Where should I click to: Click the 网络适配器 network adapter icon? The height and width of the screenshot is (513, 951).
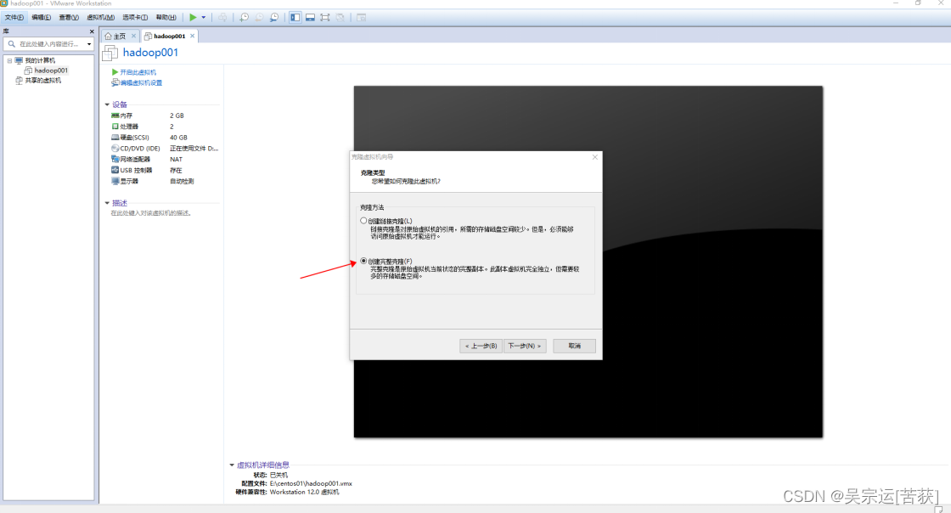coord(115,159)
